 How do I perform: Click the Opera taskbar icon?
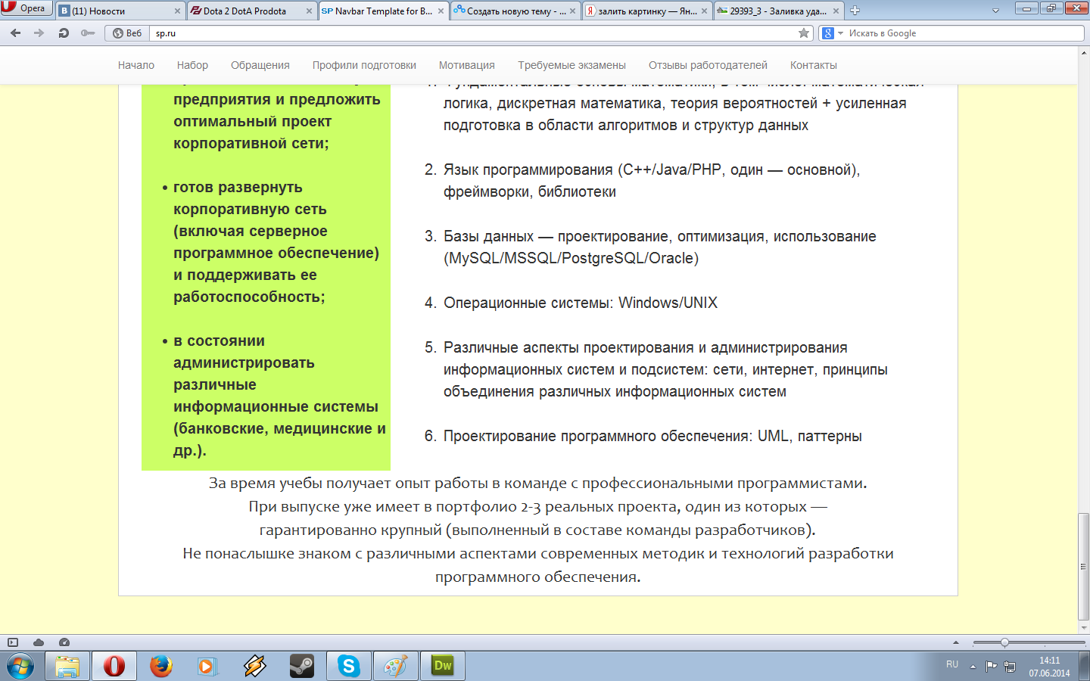coord(114,666)
